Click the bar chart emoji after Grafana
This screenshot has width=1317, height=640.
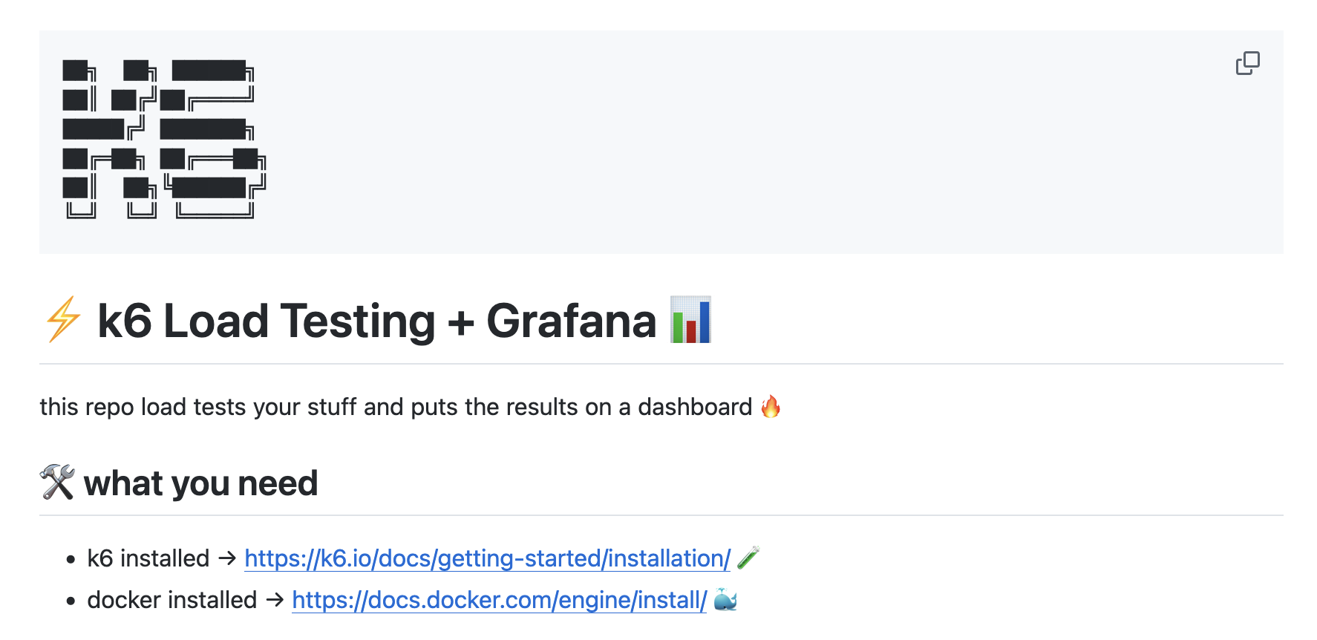coord(690,320)
